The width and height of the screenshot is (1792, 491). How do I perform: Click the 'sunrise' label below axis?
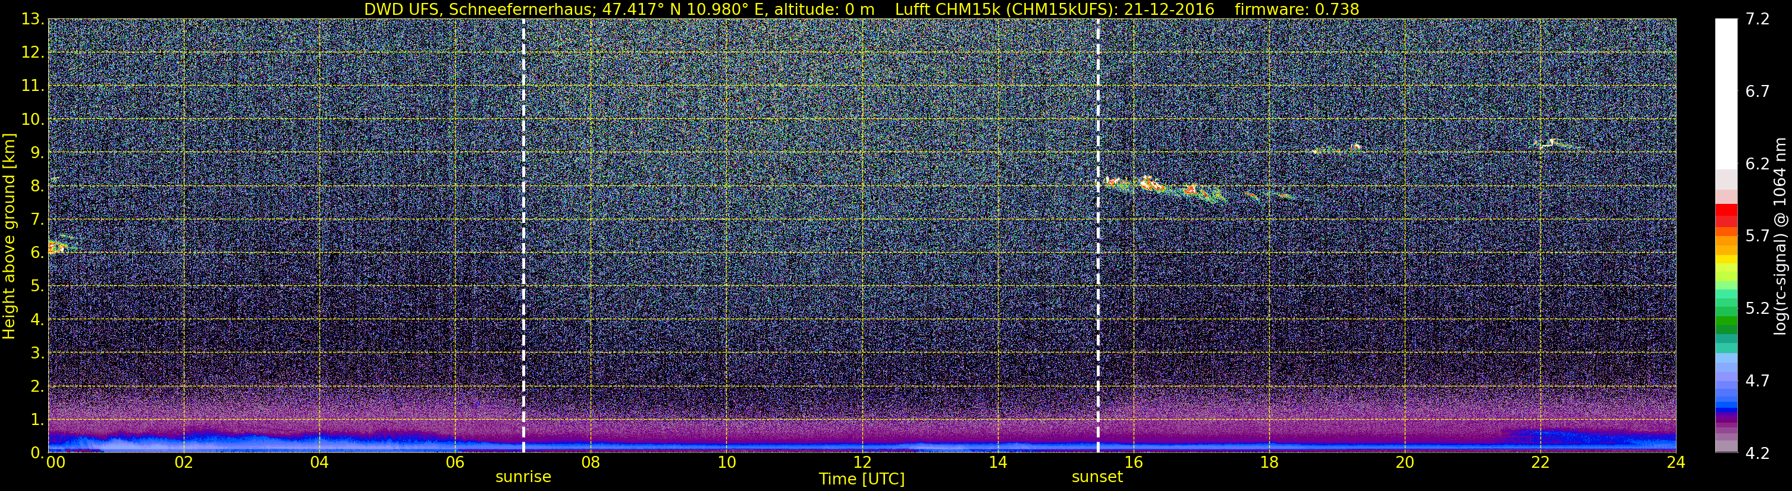pos(523,477)
